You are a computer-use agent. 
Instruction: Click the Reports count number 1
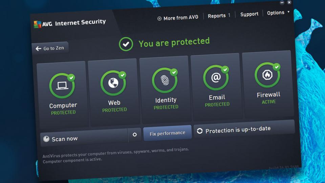[229, 15]
